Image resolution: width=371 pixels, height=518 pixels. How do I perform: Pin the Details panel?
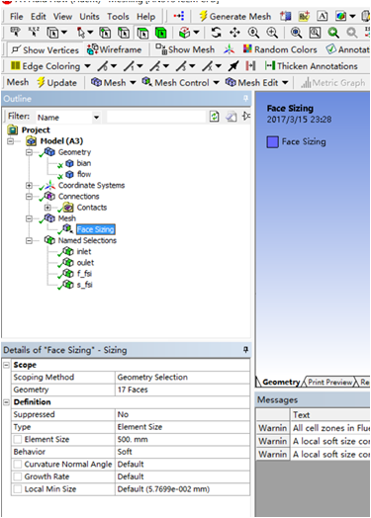245,349
